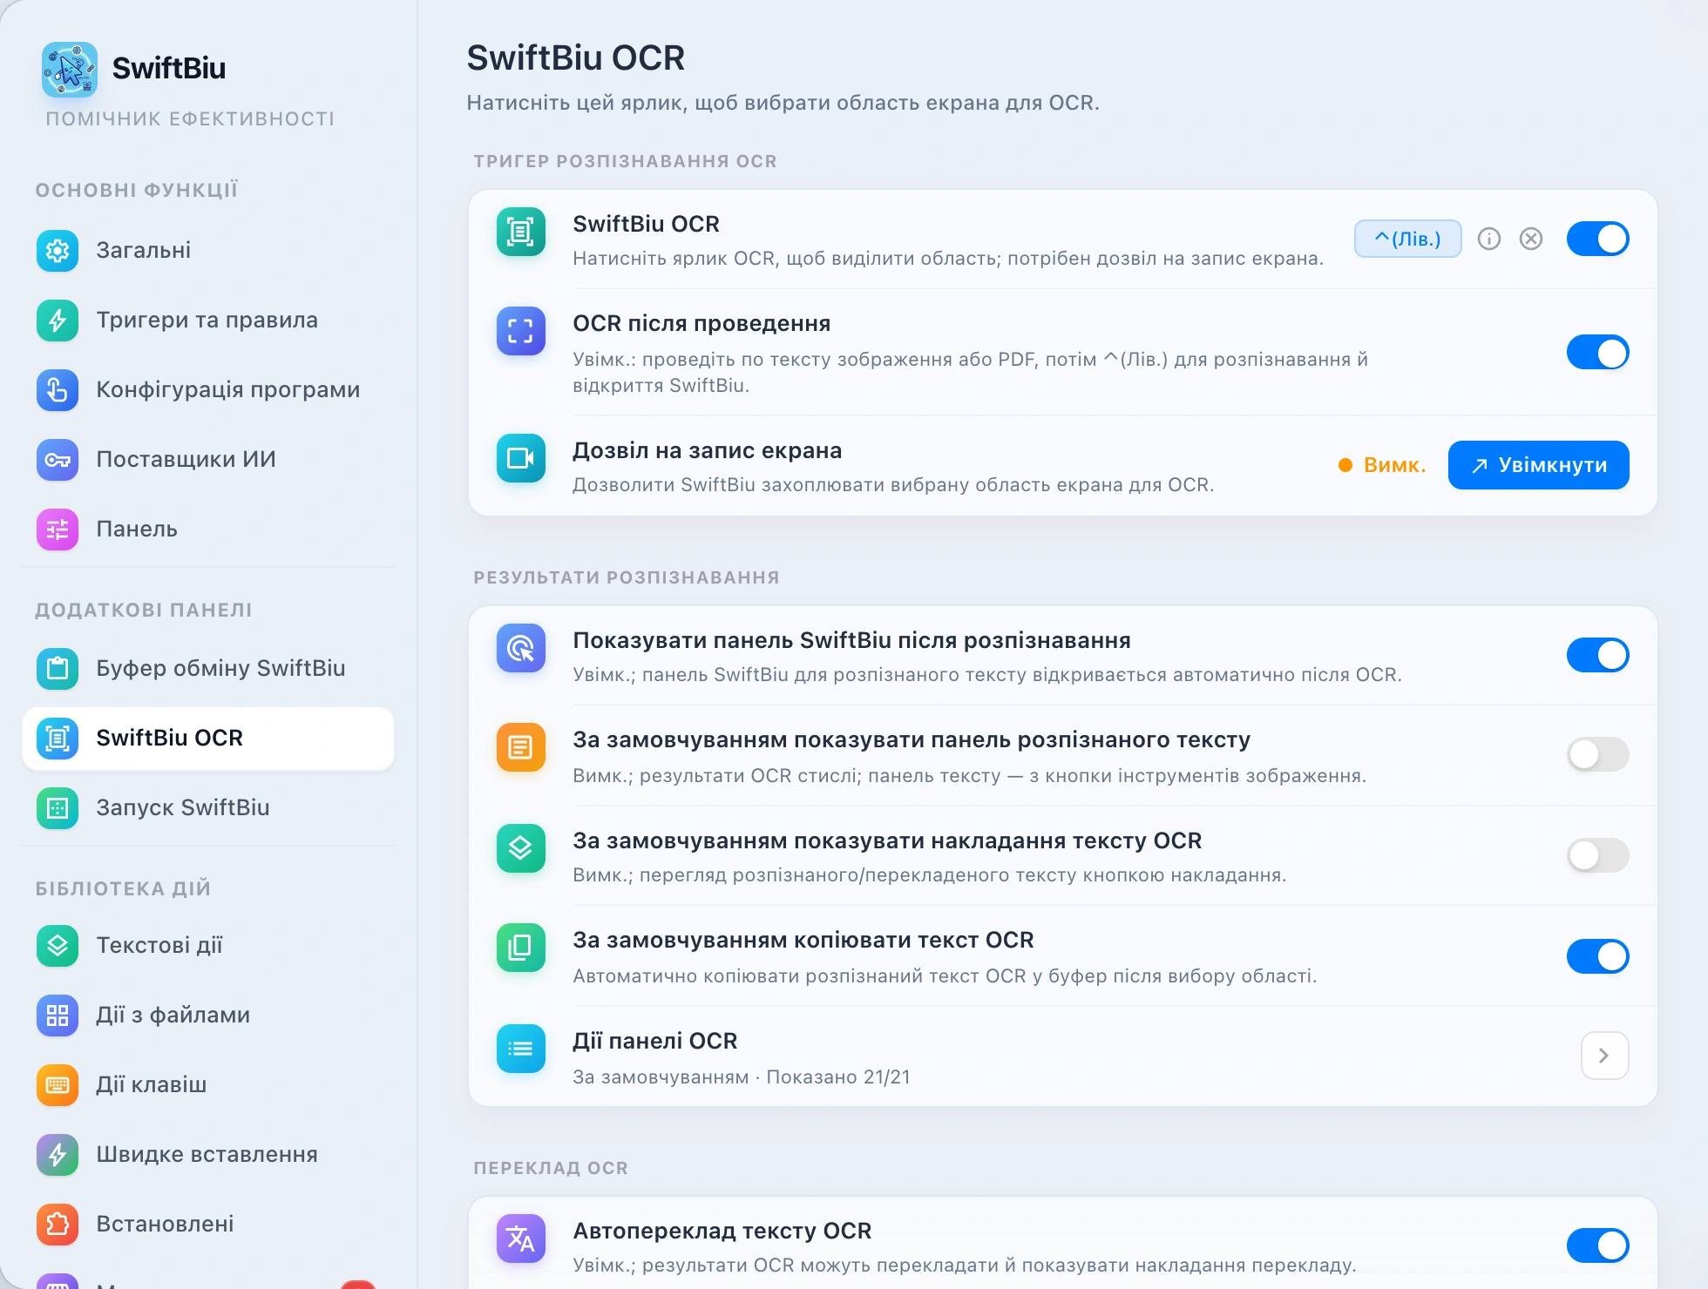Click the Загальні gear icon

[58, 251]
